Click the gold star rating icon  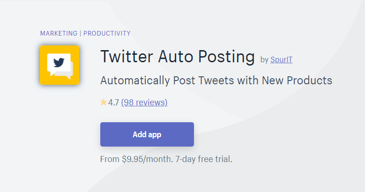tap(104, 102)
